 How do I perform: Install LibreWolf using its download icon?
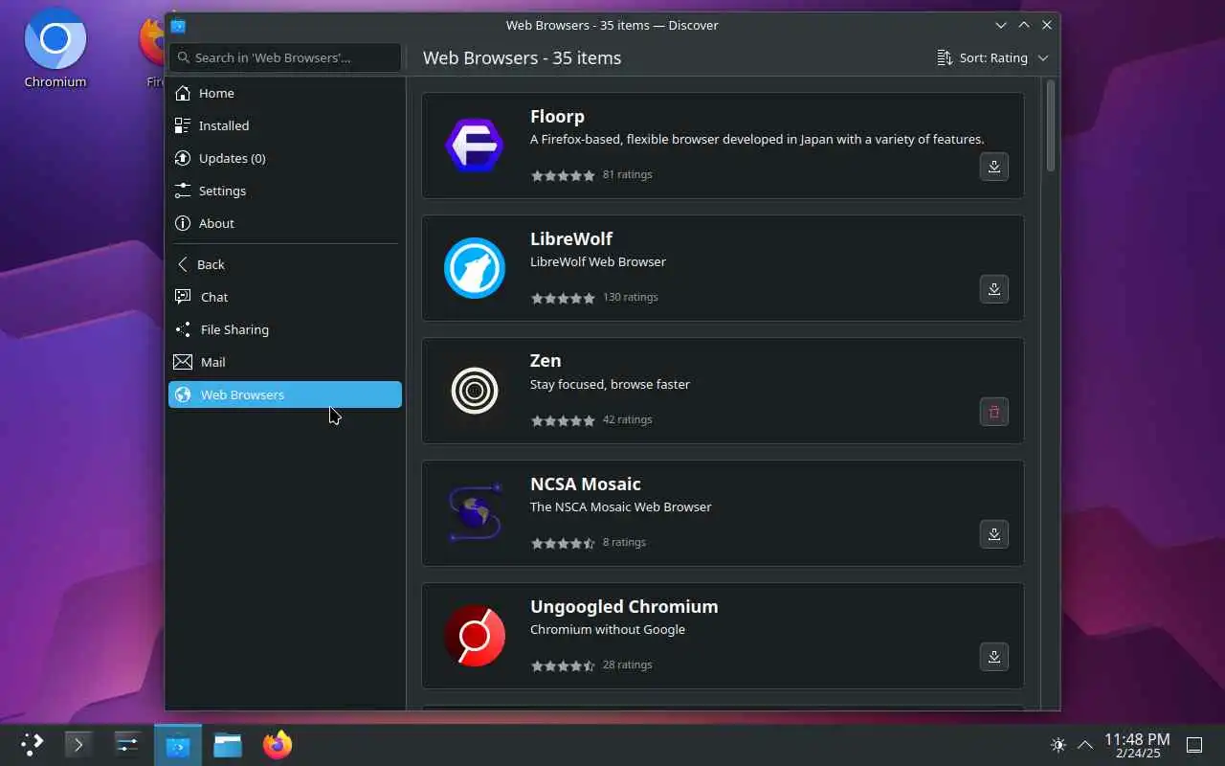pyautogui.click(x=993, y=289)
